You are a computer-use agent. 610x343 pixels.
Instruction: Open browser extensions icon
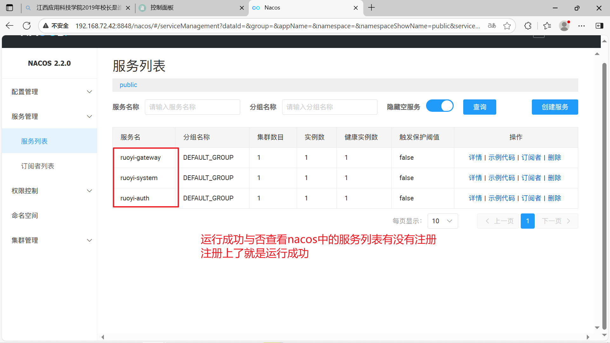(528, 26)
